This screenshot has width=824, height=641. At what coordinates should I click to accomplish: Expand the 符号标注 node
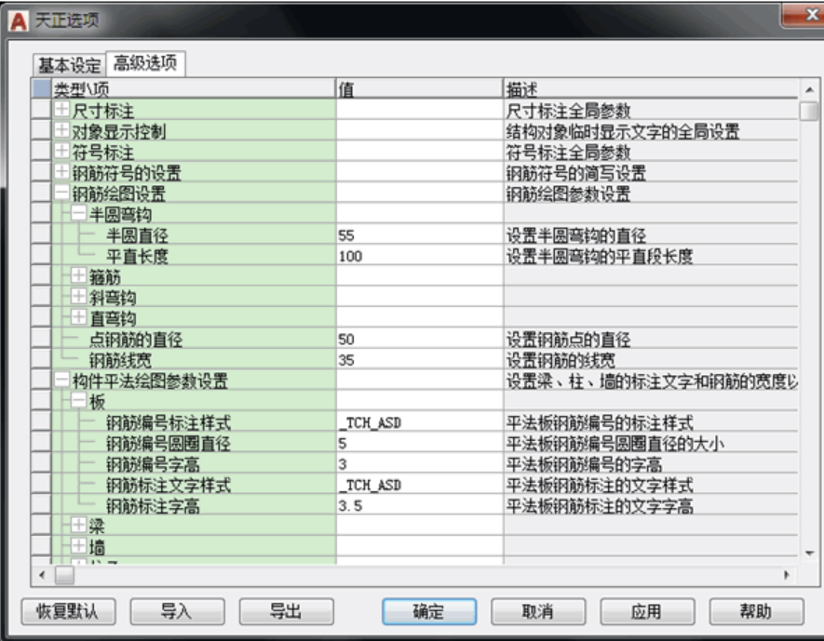point(61,152)
